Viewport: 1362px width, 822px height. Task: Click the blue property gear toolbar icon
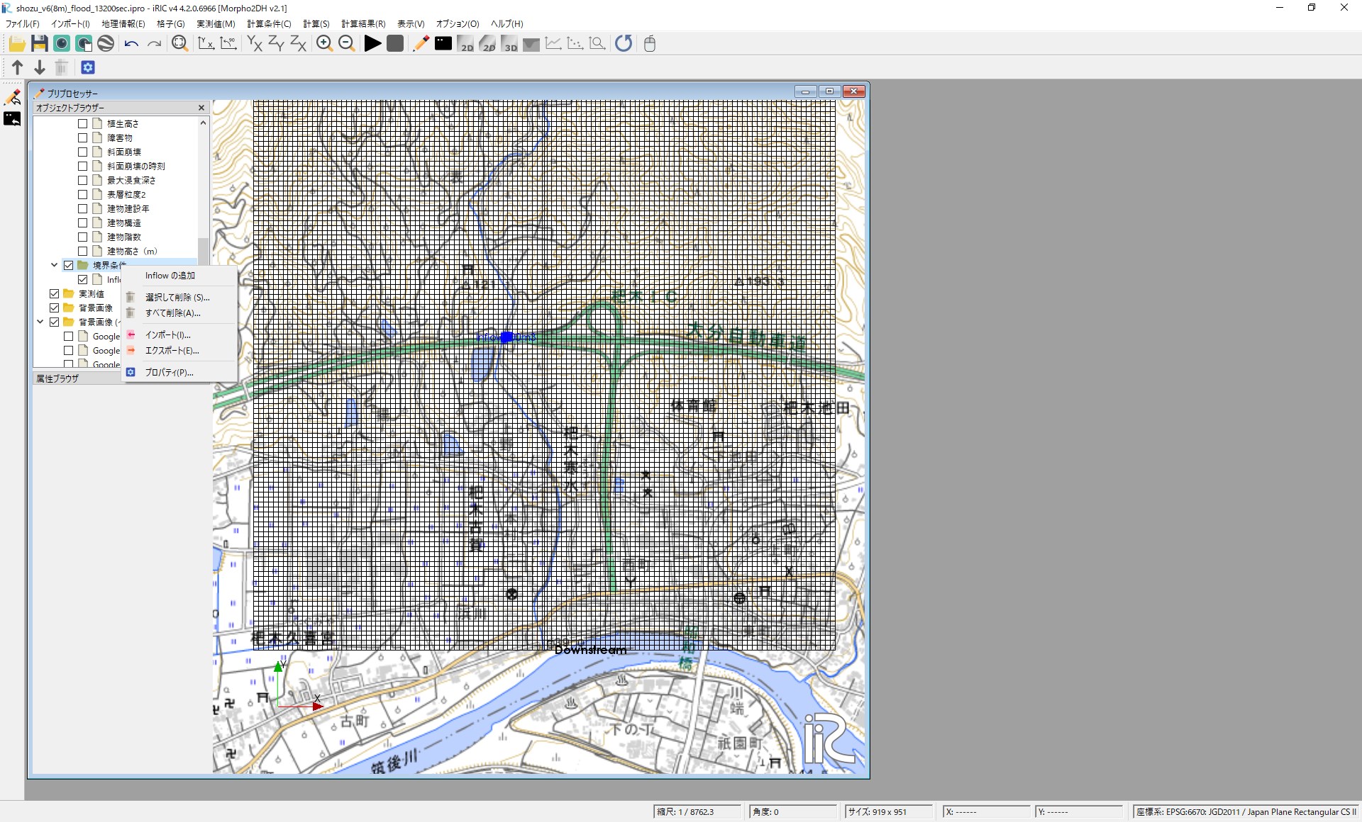pos(88,67)
